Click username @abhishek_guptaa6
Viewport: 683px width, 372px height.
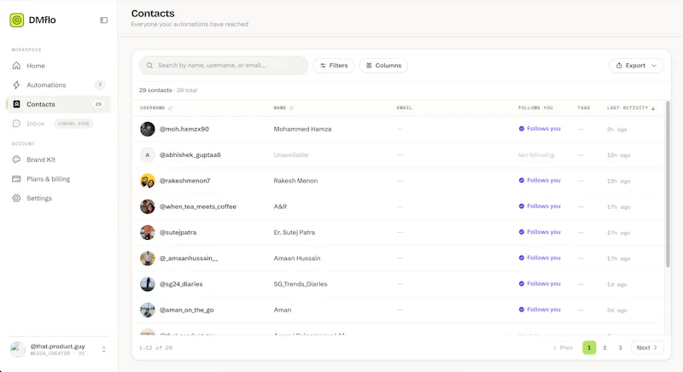(x=190, y=155)
